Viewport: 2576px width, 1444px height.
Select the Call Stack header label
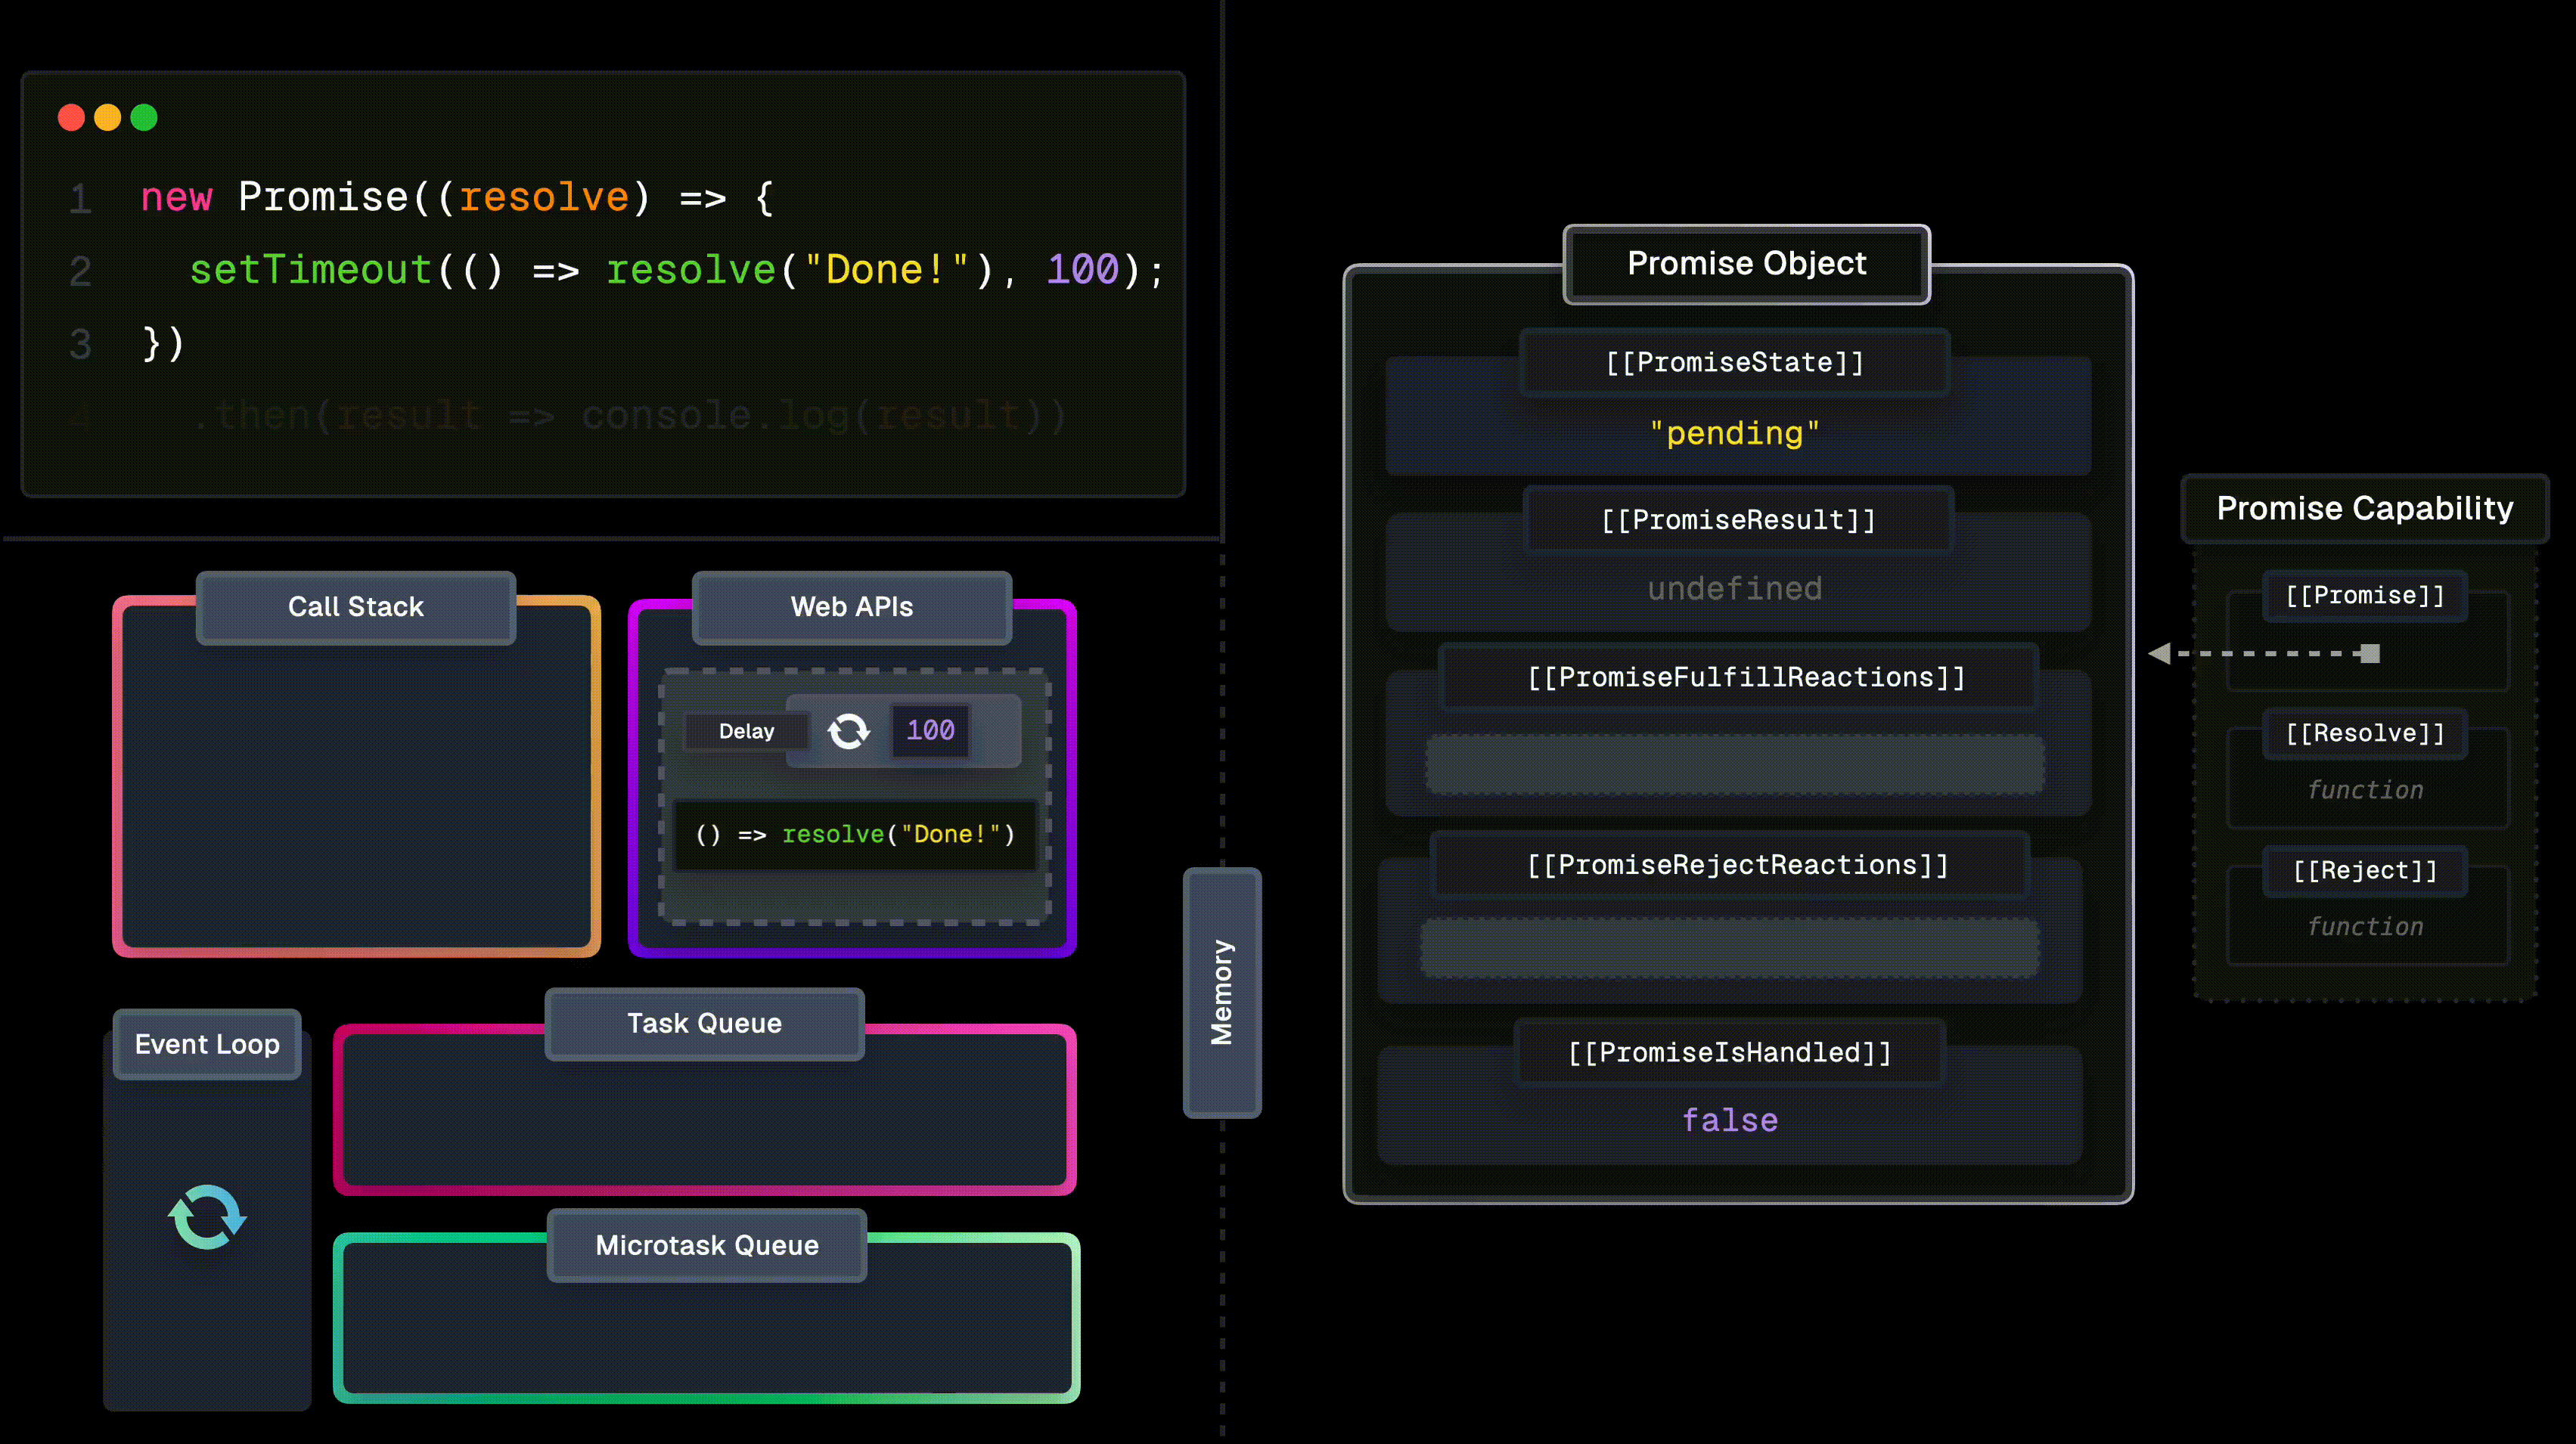coord(356,606)
